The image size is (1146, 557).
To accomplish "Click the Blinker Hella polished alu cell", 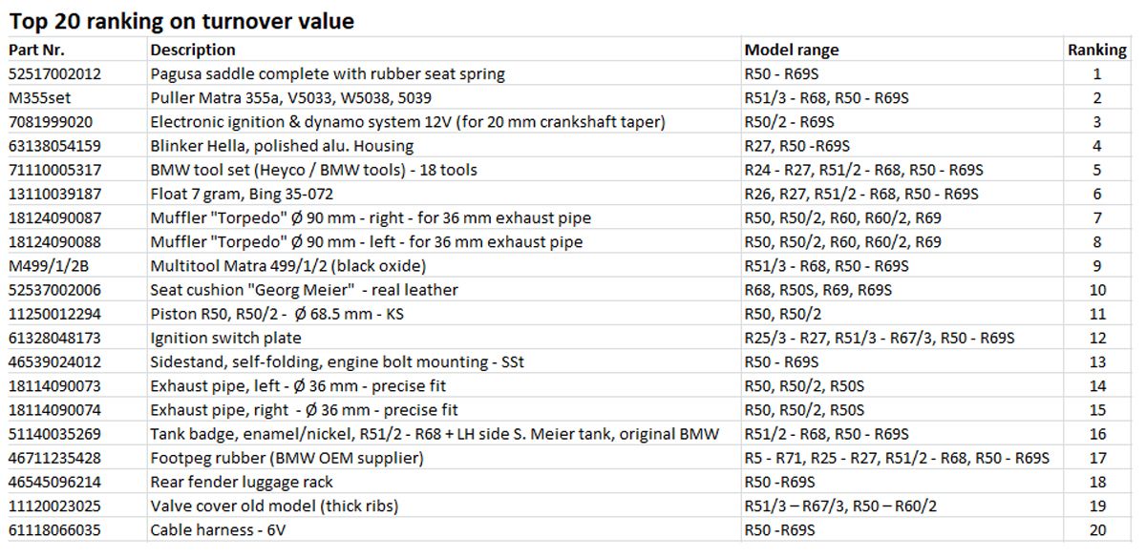I will click(x=444, y=146).
